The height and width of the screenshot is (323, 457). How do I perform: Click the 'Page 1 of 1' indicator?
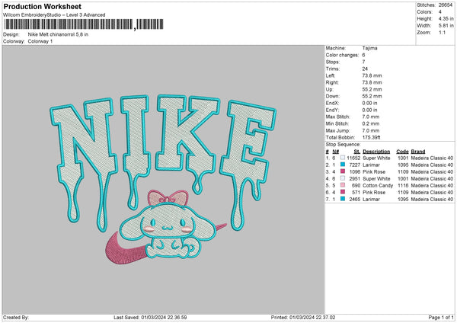(x=441, y=317)
